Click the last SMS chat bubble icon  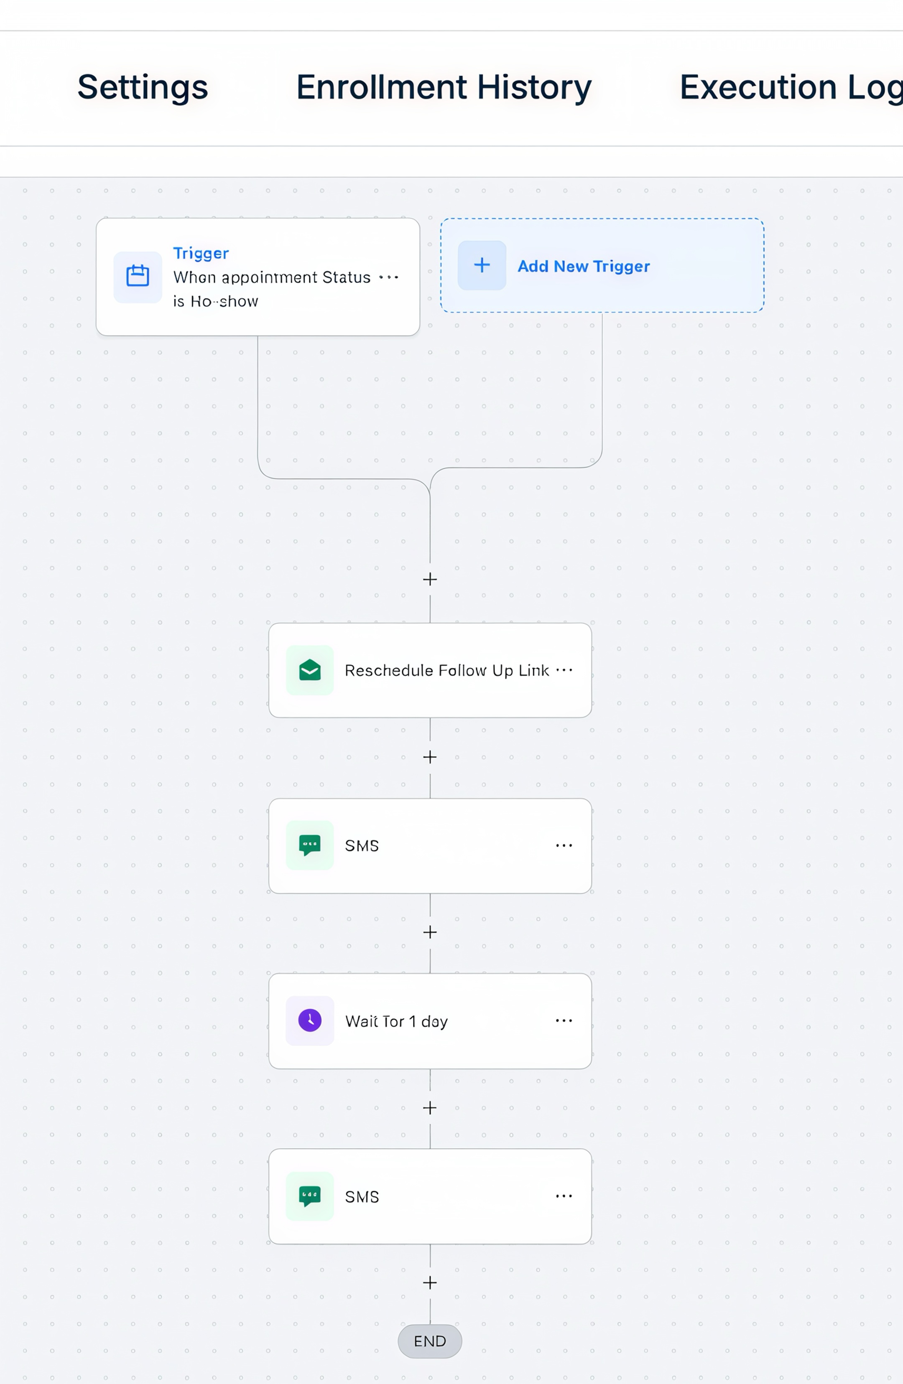pos(309,1196)
